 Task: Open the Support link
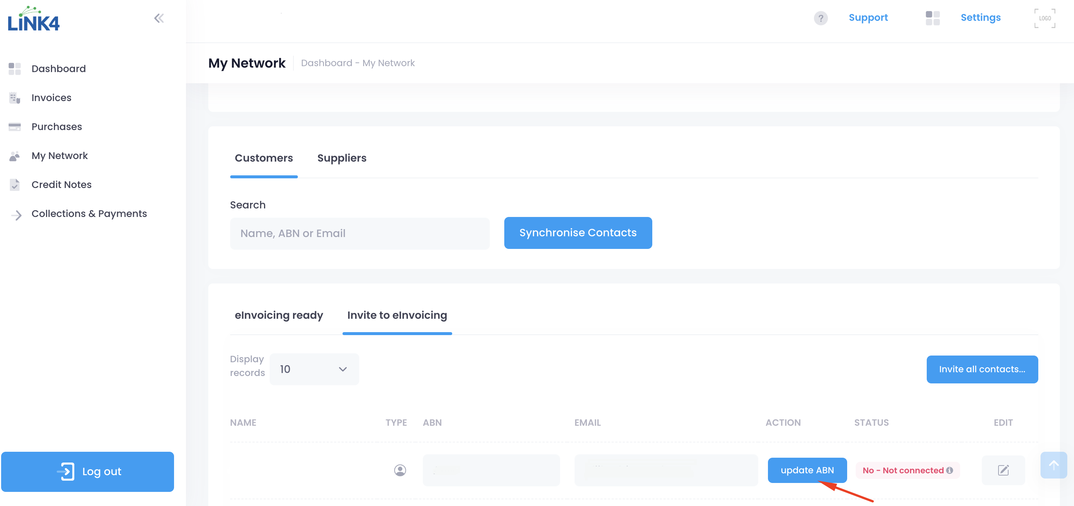click(x=868, y=17)
